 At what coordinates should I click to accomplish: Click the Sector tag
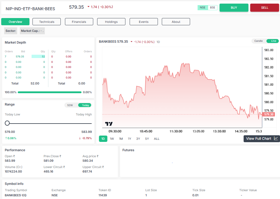coord(11,31)
